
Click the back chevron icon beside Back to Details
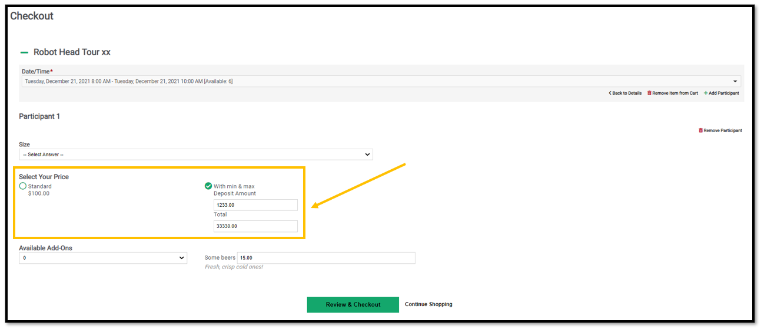click(610, 93)
